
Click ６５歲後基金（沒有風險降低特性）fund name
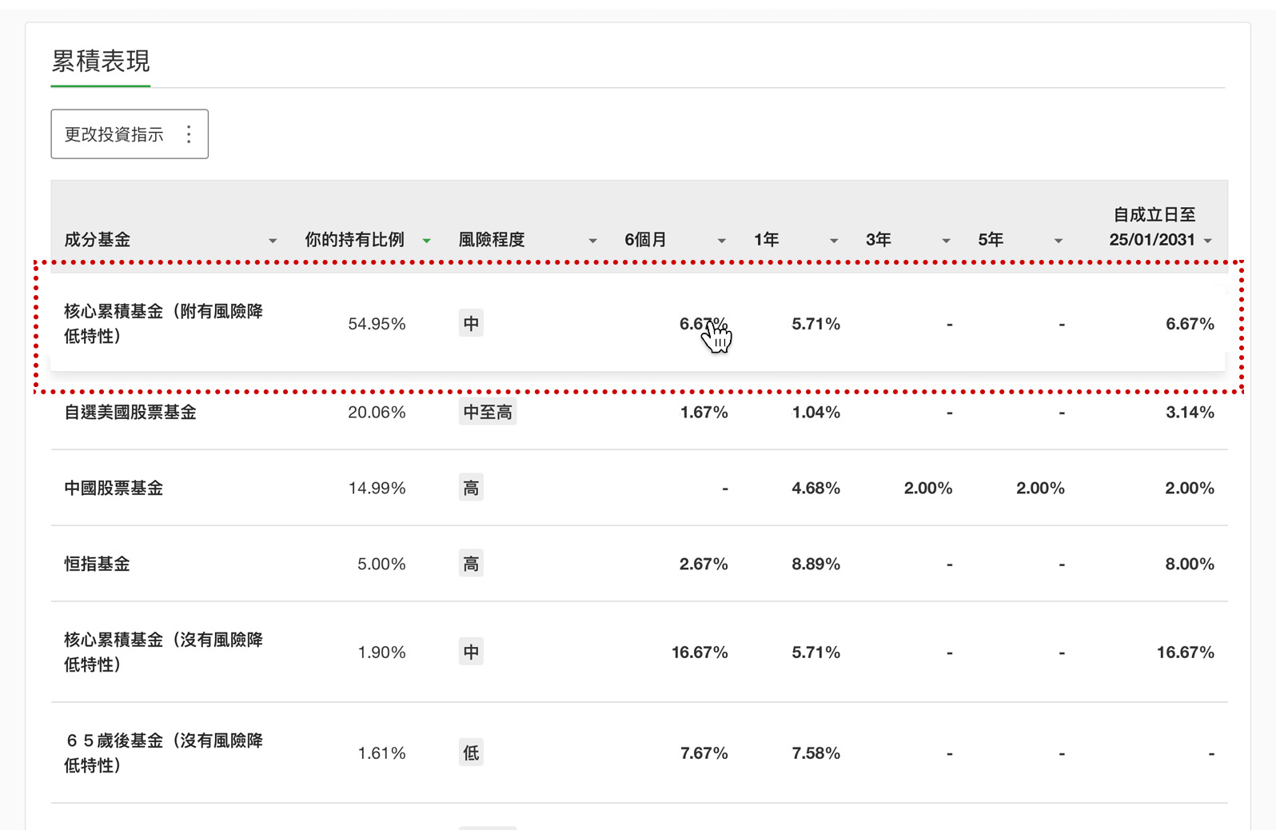[163, 753]
